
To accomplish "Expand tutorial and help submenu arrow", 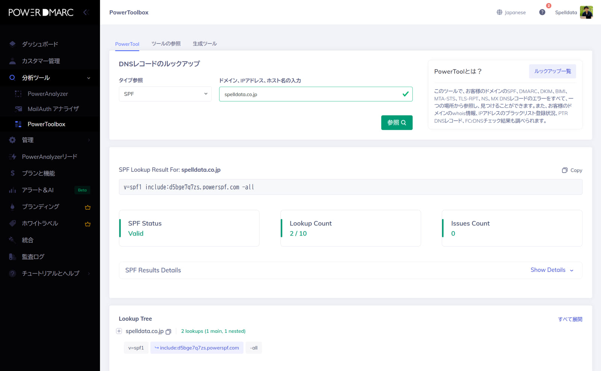I will (89, 273).
